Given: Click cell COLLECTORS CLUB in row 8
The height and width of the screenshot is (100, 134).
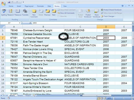Looking at the screenshot, I should coord(80,42).
